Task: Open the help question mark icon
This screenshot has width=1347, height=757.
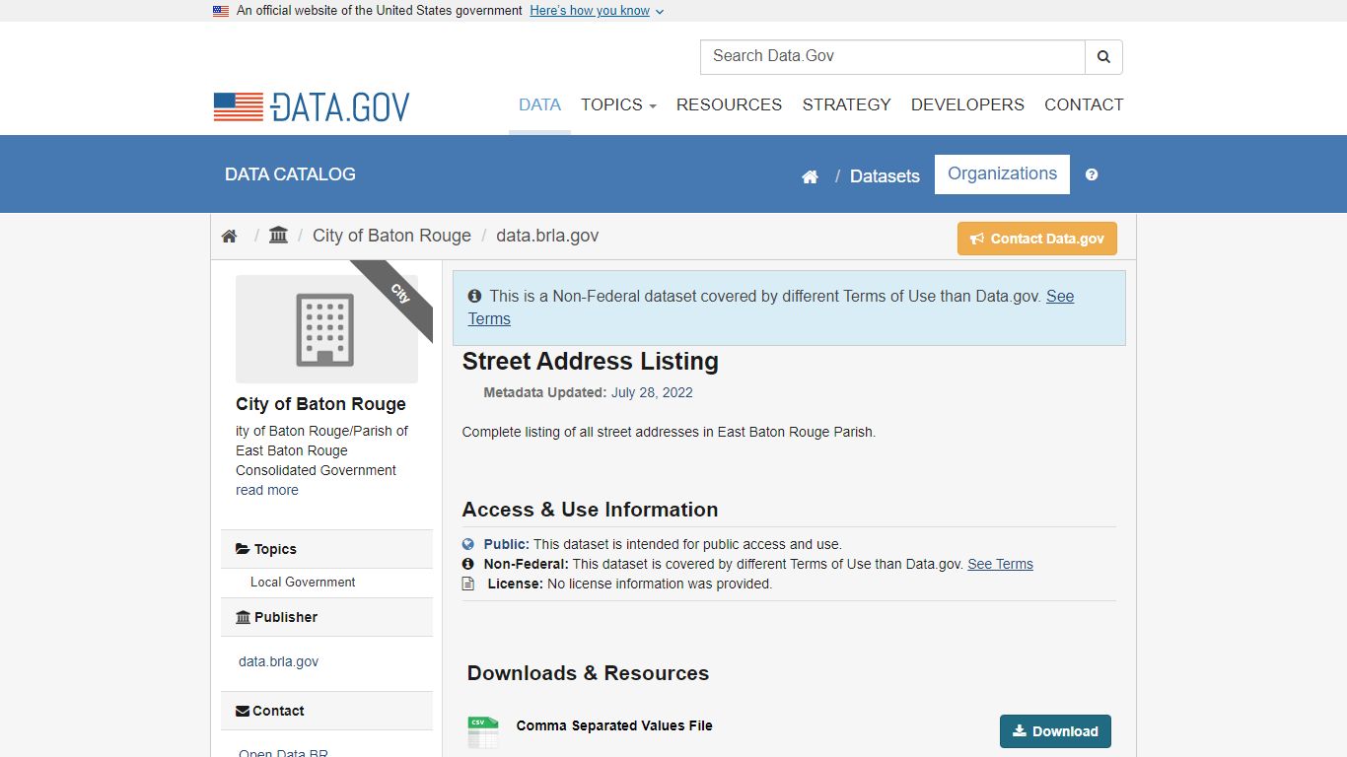Action: pos(1092,174)
